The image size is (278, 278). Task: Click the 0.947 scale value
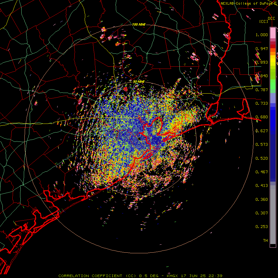point(262,48)
